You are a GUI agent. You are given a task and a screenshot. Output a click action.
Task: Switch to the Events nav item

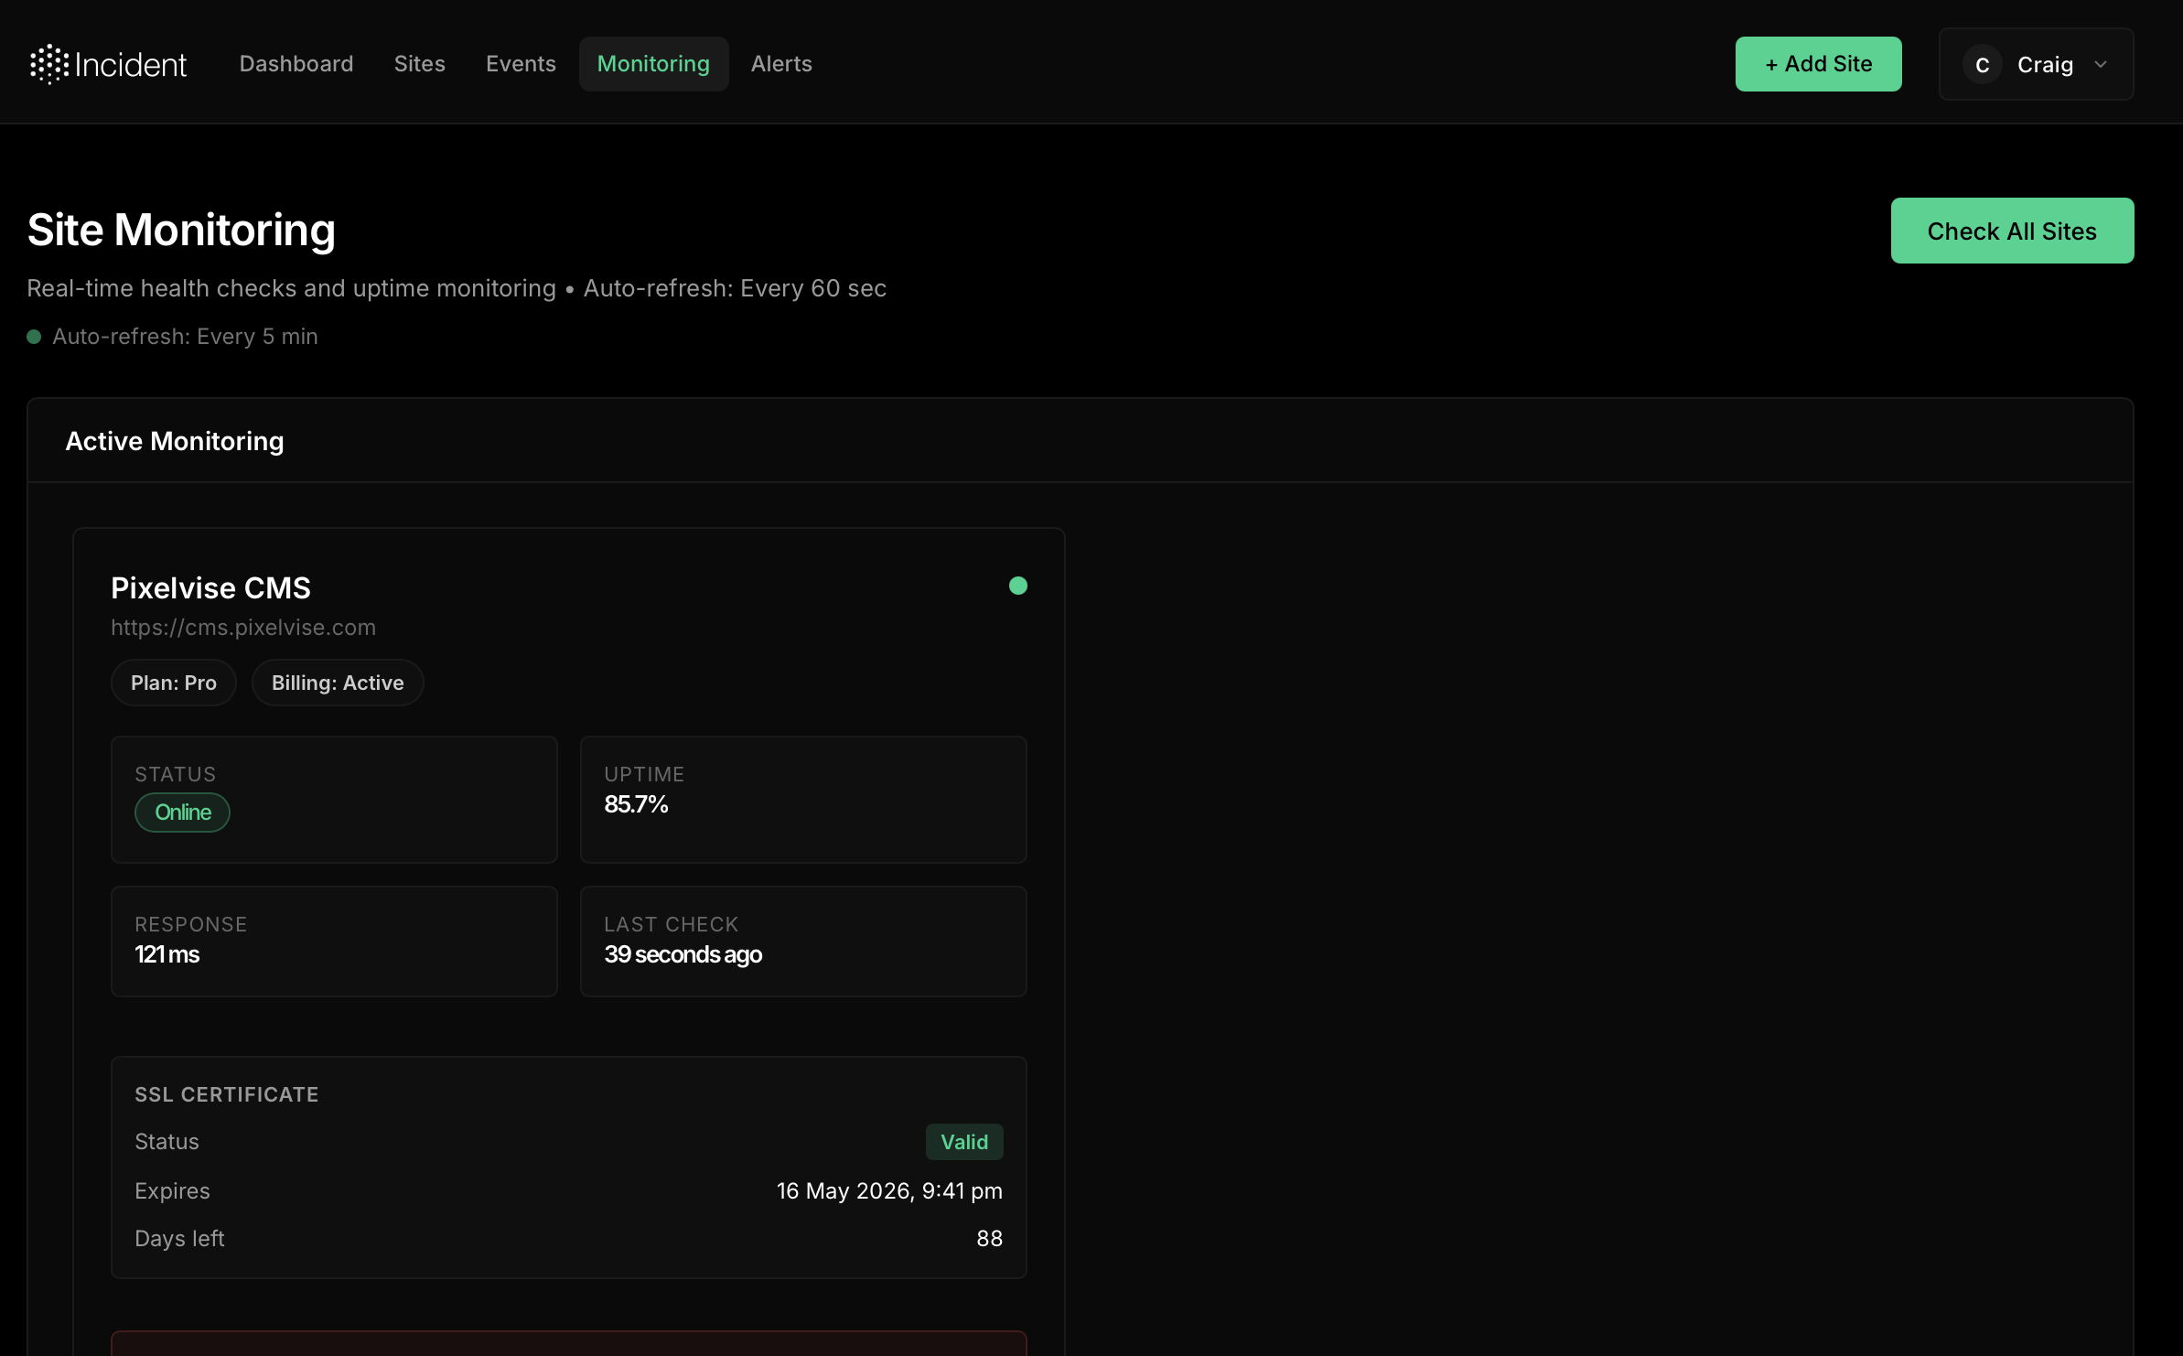click(x=521, y=64)
